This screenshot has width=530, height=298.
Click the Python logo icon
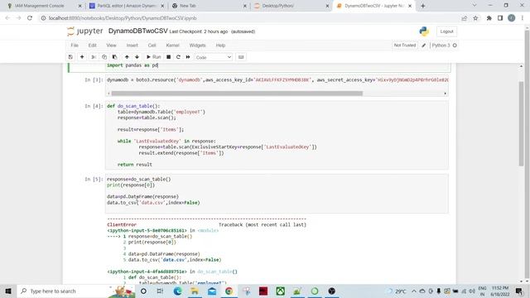tap(424, 31)
